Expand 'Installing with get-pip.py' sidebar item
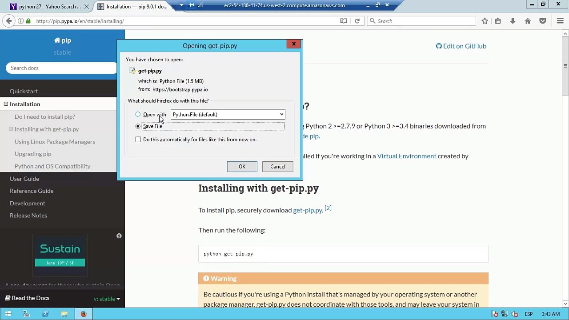The image size is (569, 320). click(11, 129)
